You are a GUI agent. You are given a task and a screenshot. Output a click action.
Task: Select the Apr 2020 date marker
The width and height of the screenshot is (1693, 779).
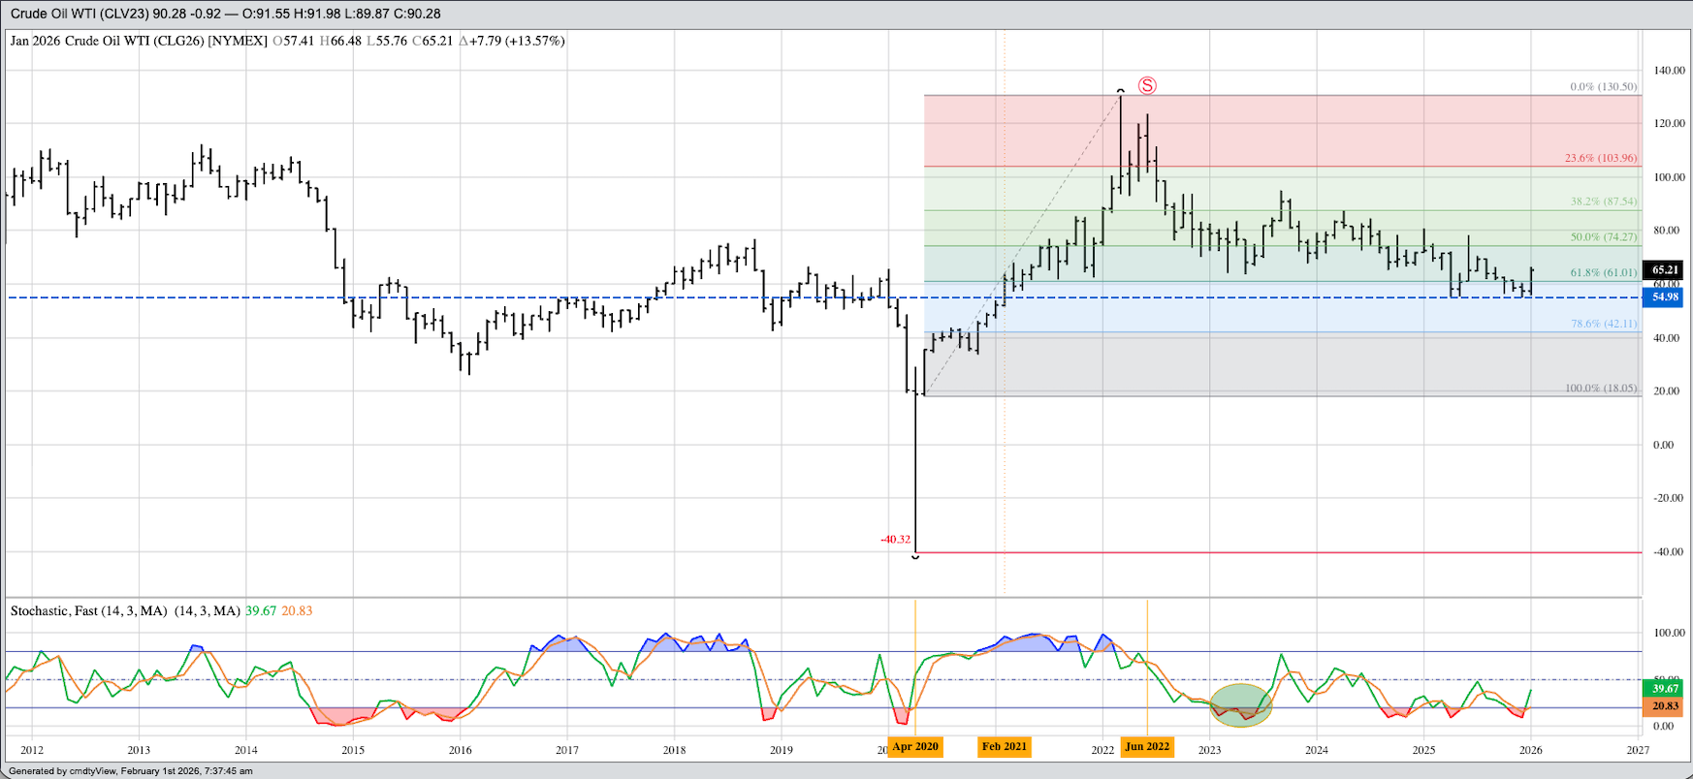(x=914, y=747)
